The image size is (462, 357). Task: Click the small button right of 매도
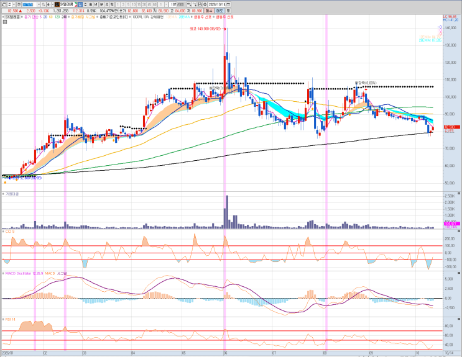click(x=228, y=11)
